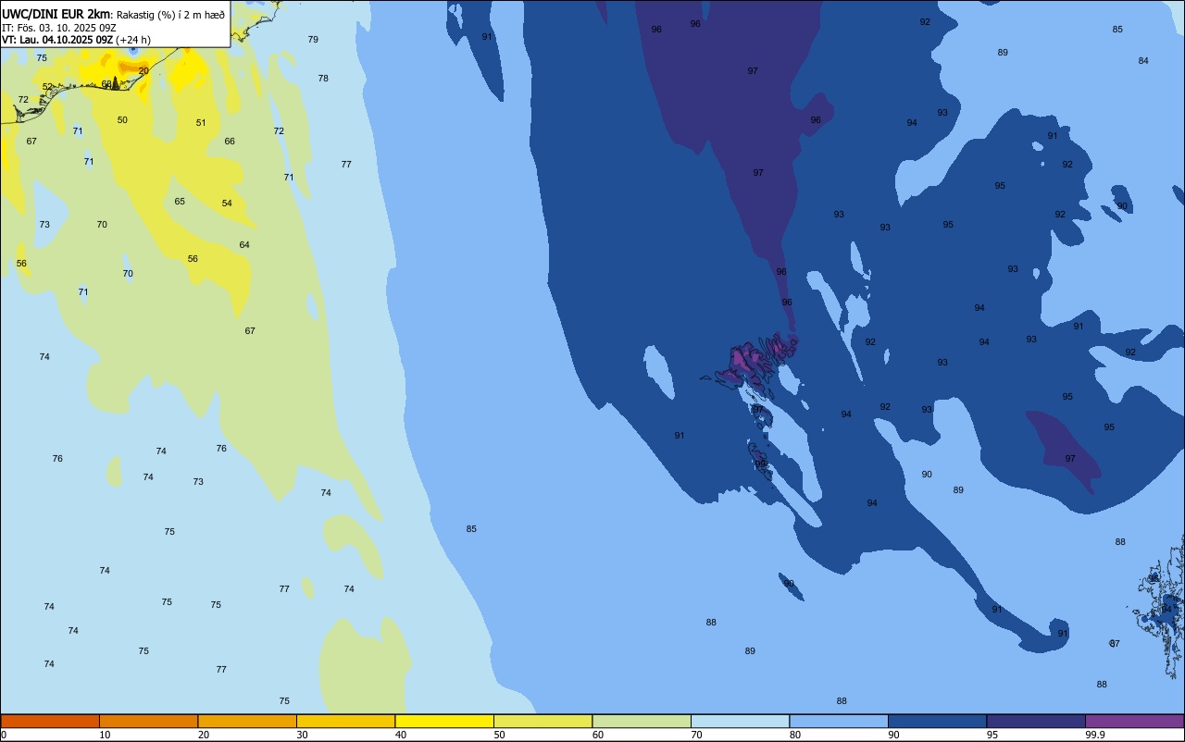Viewport: 1185px width, 742px height.
Task: Click the 0 legend tick label
Action: pos(4,735)
